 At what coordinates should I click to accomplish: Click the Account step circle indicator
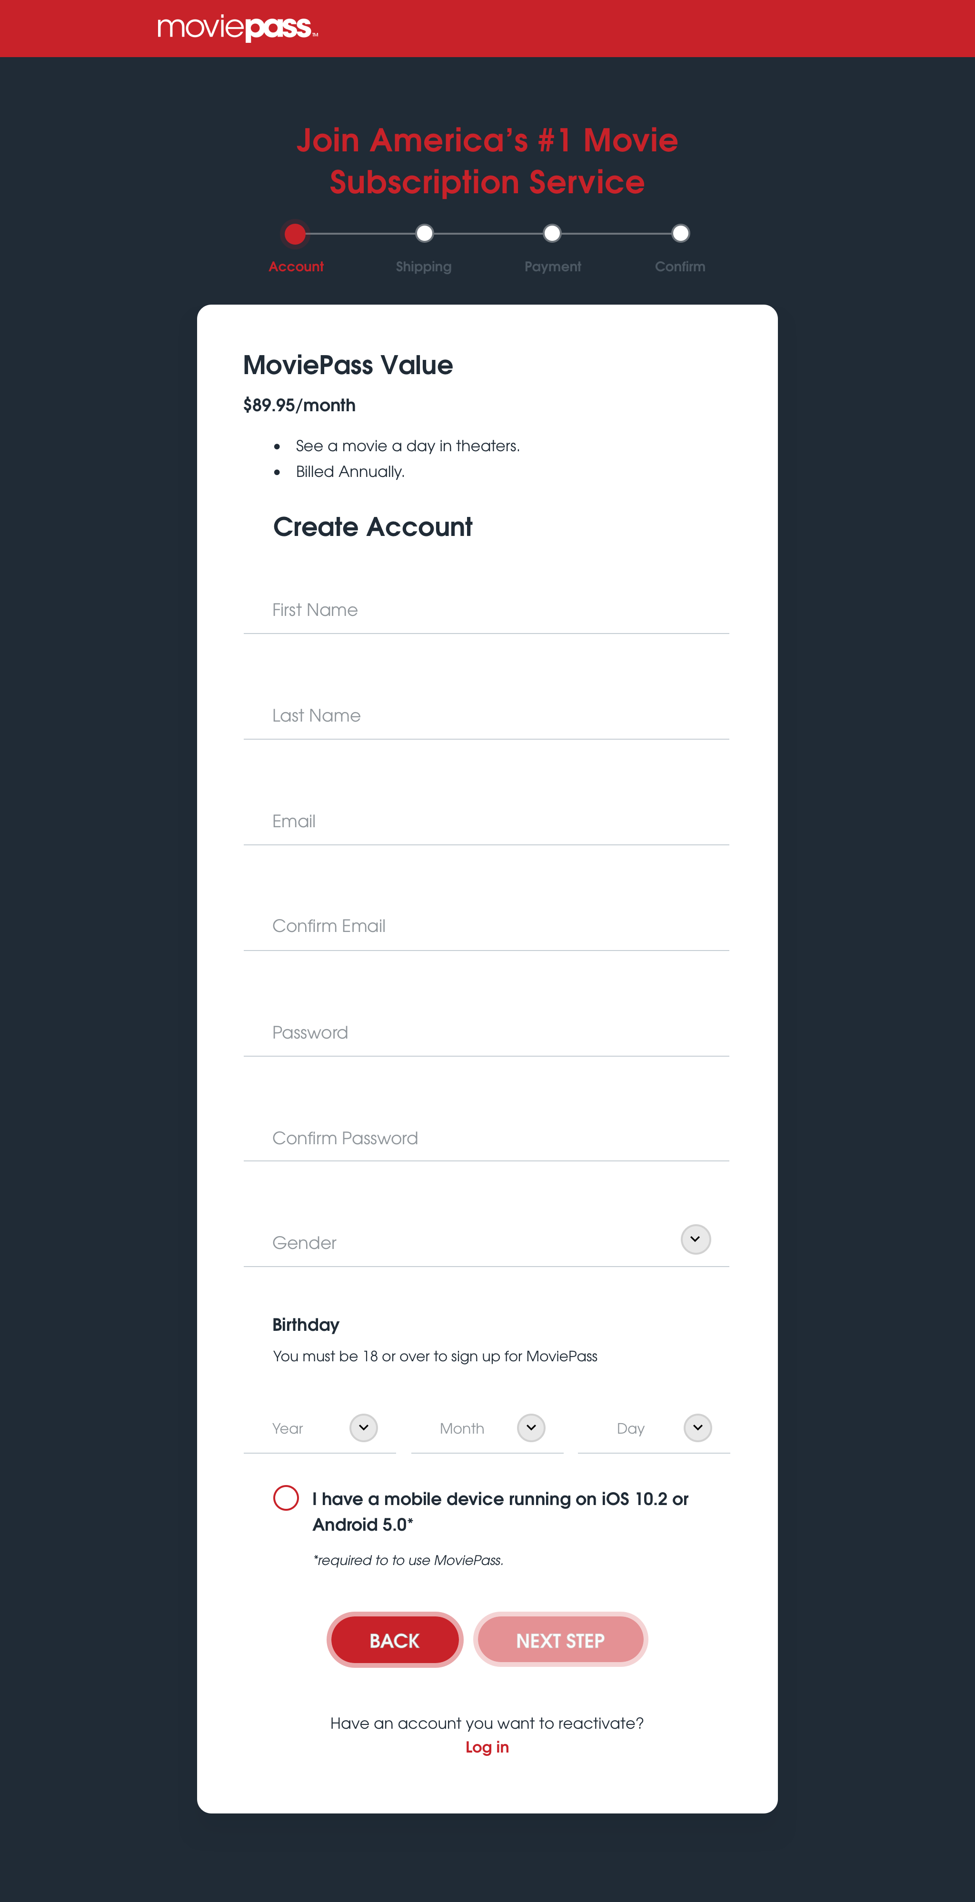[x=296, y=234]
